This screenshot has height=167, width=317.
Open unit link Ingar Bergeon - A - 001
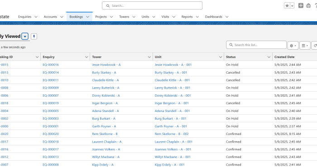[x=172, y=103]
